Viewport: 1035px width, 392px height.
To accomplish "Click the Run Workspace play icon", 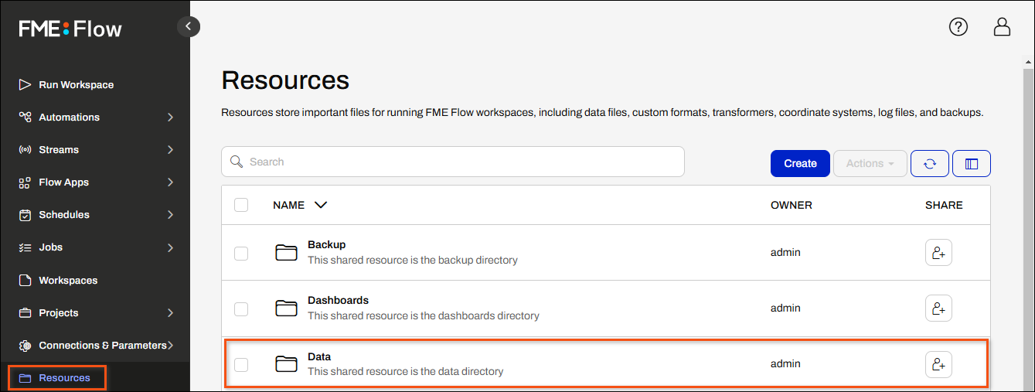I will pyautogui.click(x=25, y=85).
